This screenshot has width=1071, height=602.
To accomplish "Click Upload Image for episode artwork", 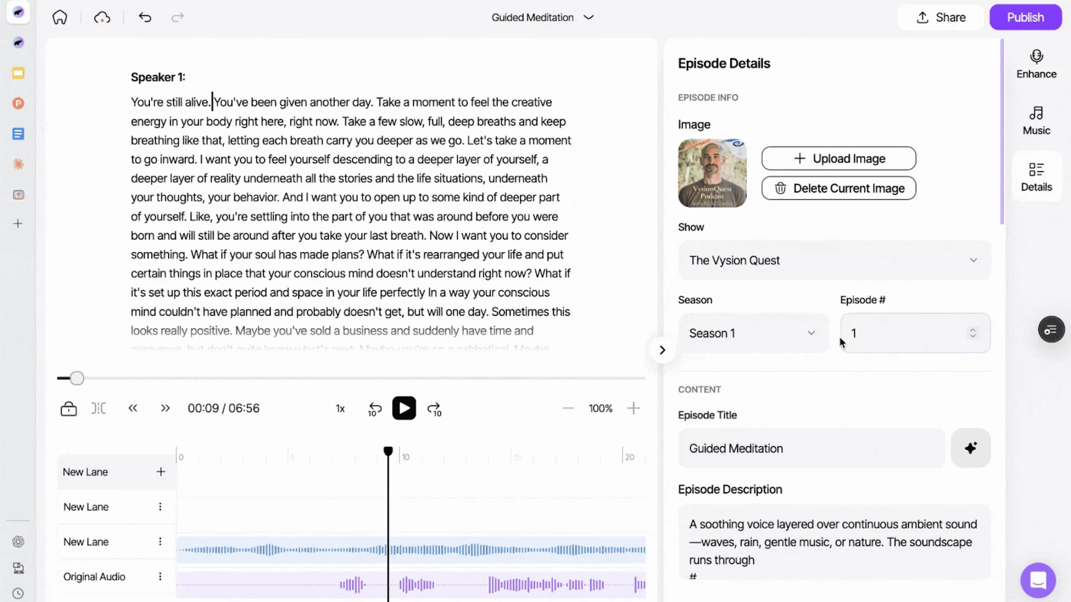I will tap(839, 158).
